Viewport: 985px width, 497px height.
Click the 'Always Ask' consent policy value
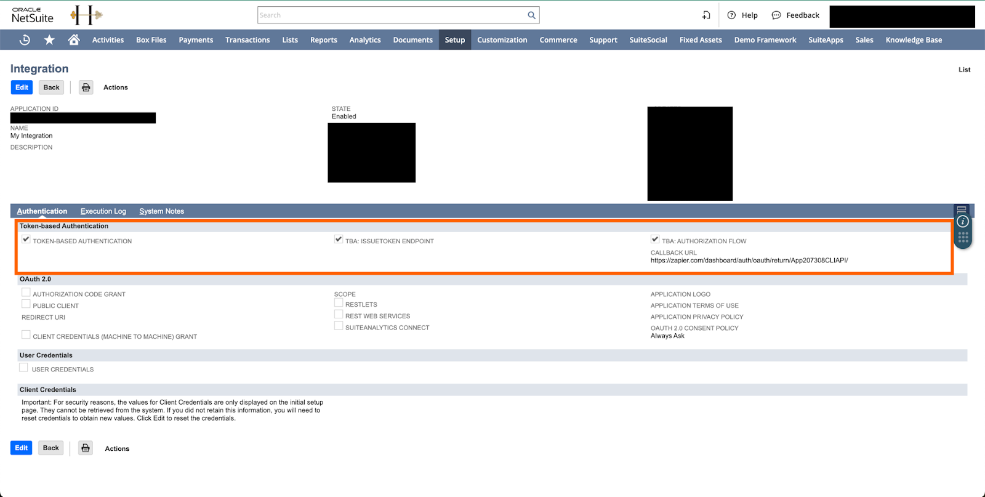(x=667, y=336)
